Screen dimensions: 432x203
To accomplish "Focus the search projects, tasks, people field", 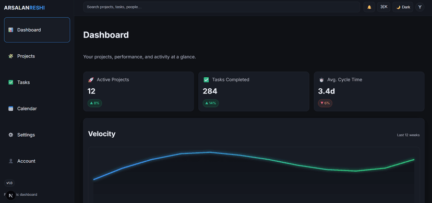I will [222, 7].
